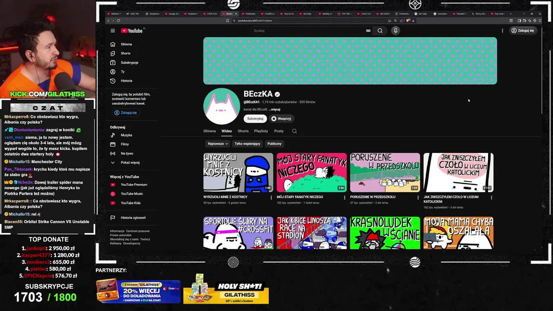
Task: Switch to the Playlisty tab
Action: [261, 131]
